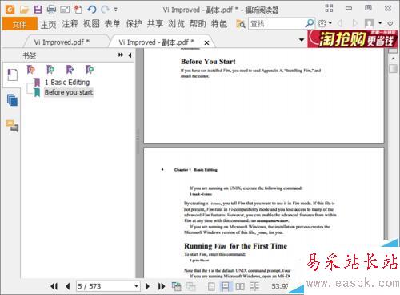
Task: Click the fourth bookmark toolbar flag icon
Action: click(x=90, y=70)
